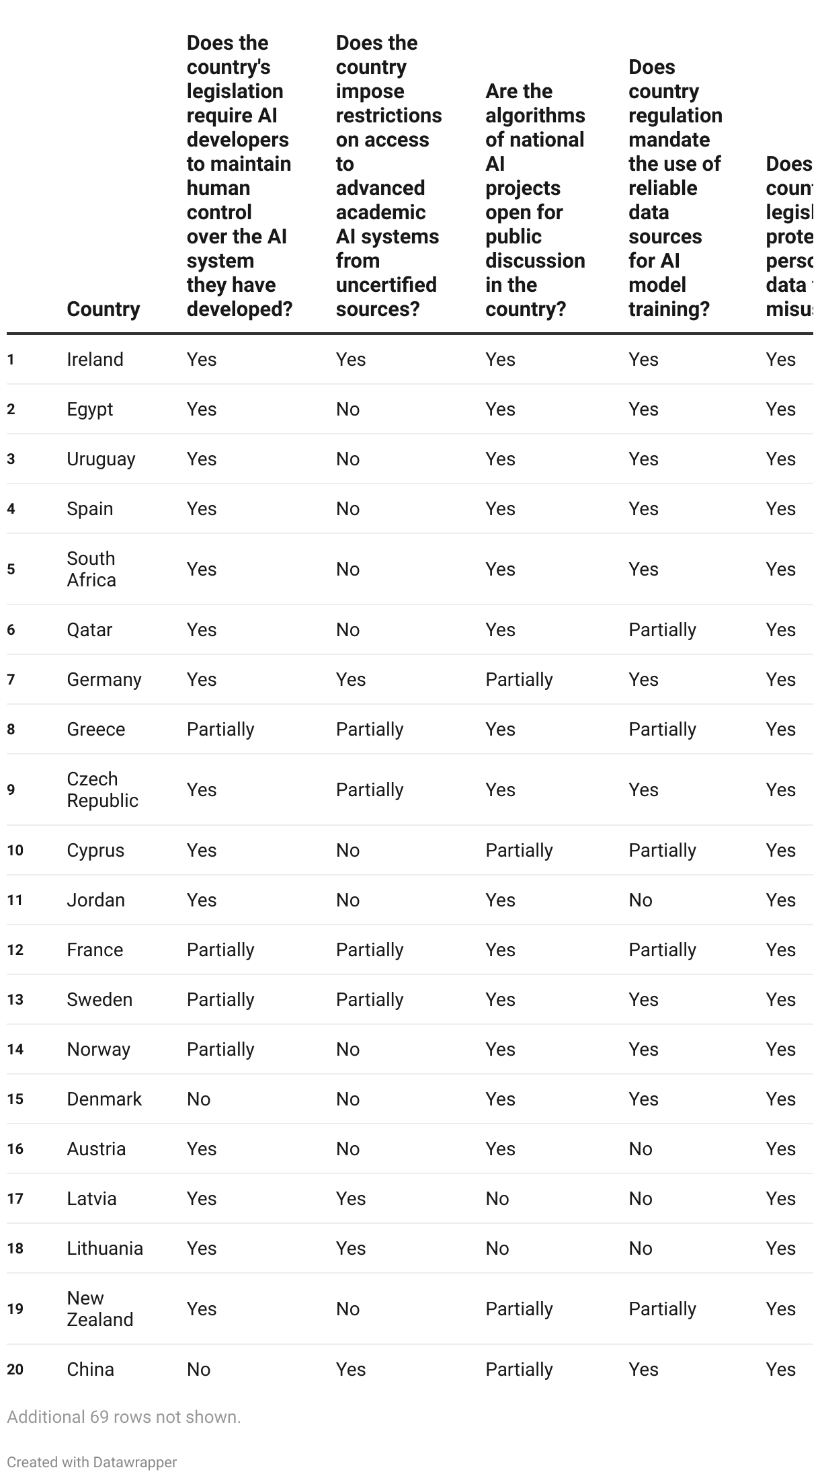This screenshot has height=1478, width=820.
Task: Open the Created with Datawrapper link
Action: tap(91, 1463)
